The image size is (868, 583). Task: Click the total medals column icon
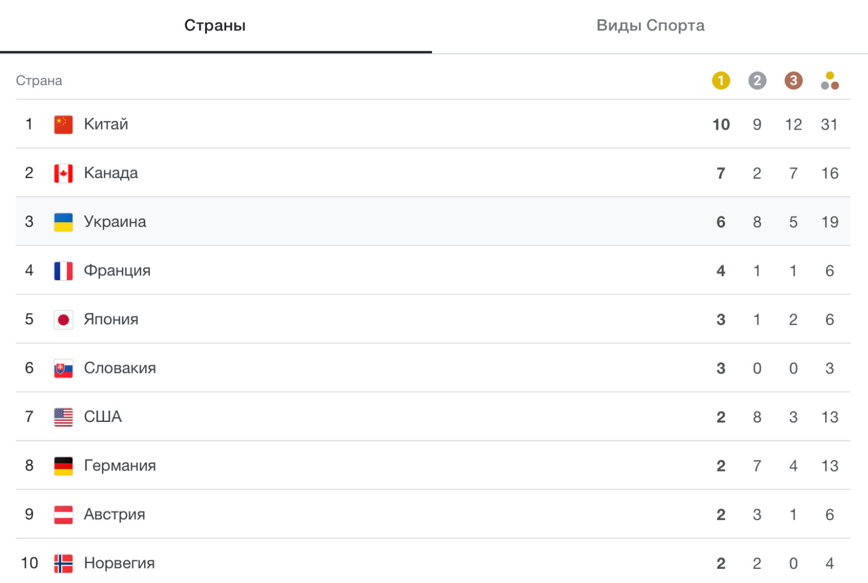click(x=829, y=81)
